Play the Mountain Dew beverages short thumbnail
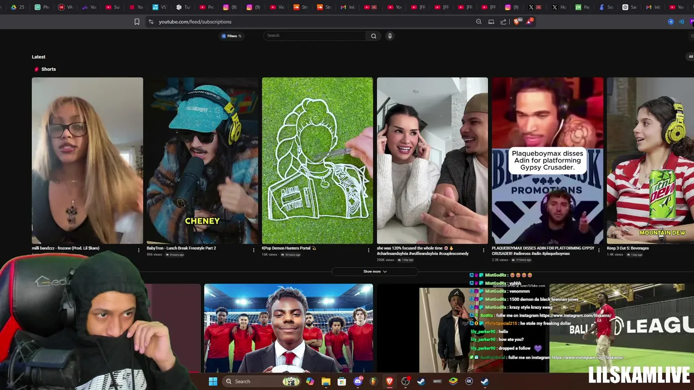This screenshot has width=694, height=390. click(650, 160)
